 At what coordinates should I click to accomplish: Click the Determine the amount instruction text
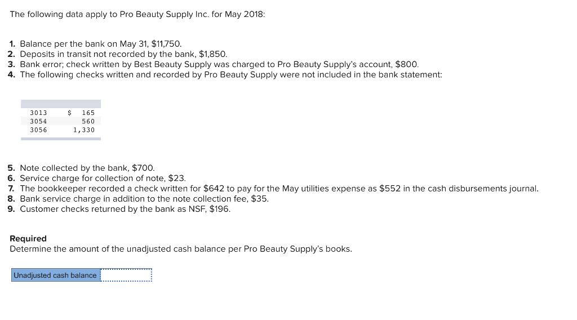[181, 249]
